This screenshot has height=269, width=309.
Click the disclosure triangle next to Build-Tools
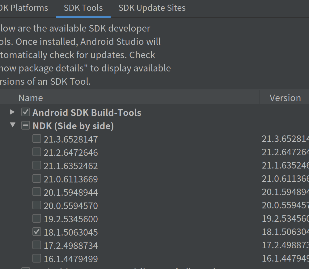12,112
